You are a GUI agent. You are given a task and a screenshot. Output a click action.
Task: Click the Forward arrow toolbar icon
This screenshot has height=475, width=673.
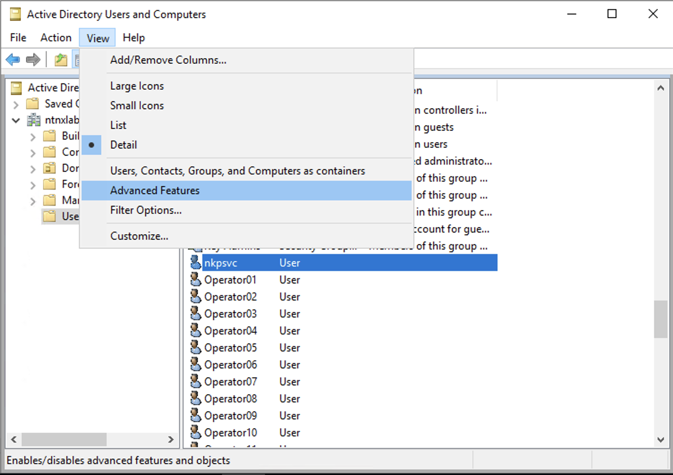[x=33, y=59]
